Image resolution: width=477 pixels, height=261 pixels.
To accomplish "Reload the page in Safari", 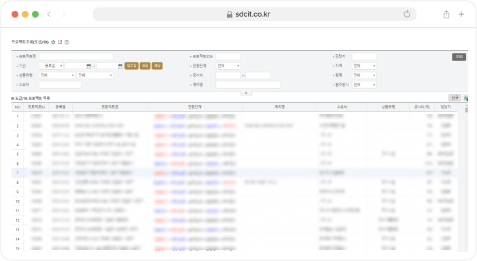I will [x=407, y=14].
